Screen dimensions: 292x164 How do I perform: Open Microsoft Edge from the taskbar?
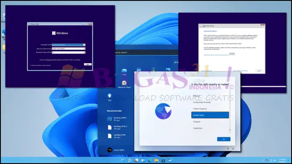[x=150, y=160]
